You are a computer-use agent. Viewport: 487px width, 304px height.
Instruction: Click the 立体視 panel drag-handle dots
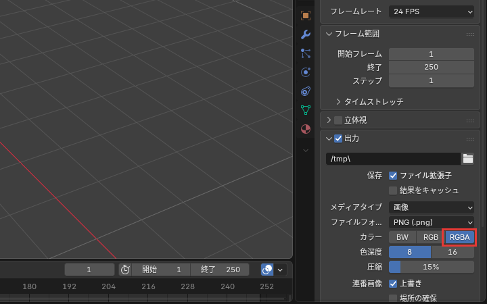pos(470,120)
